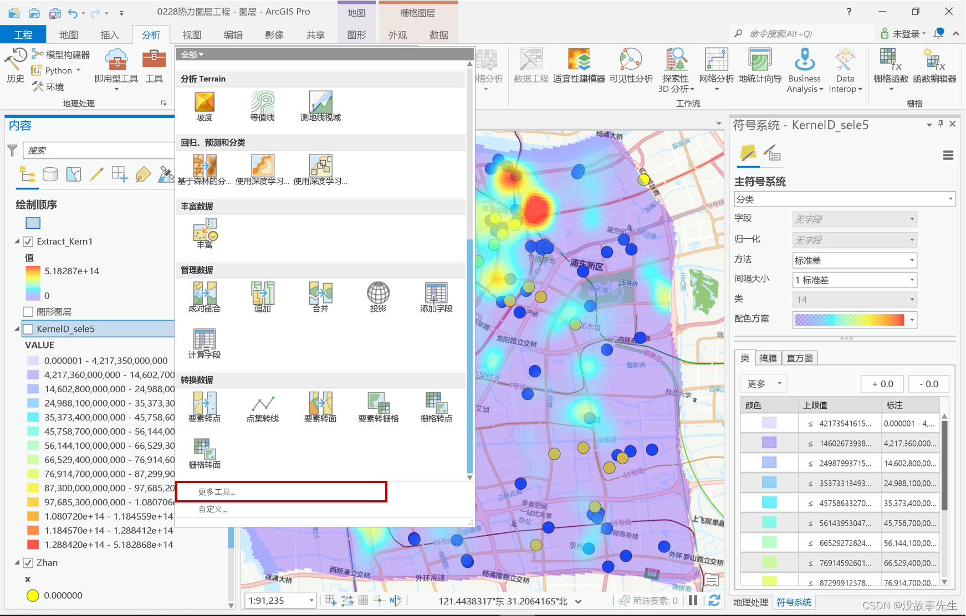Click the tool gallery scrollbar down arrow
966x616 pixels.
click(469, 477)
